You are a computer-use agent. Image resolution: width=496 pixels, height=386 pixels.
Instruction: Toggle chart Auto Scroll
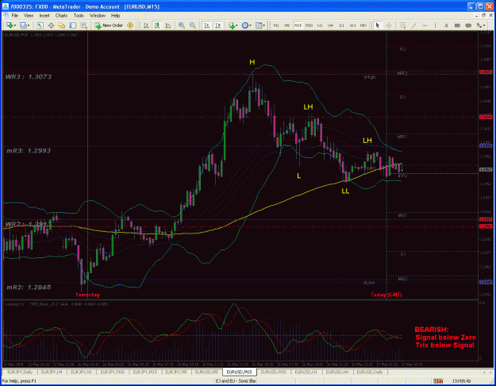207,25
